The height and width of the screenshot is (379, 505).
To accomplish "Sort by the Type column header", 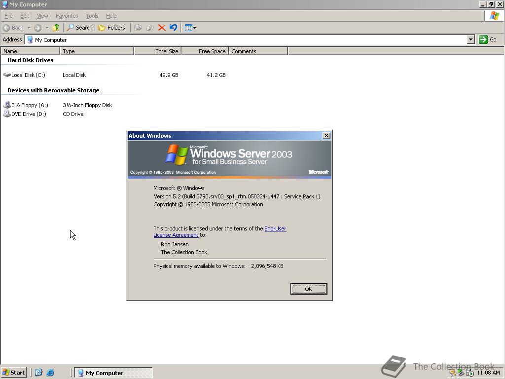I will [97, 51].
